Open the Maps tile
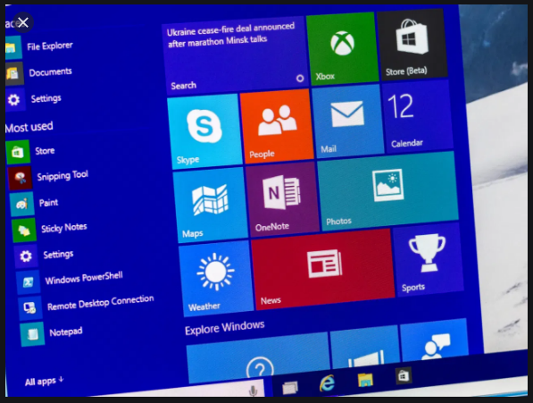The width and height of the screenshot is (533, 403). (x=210, y=205)
